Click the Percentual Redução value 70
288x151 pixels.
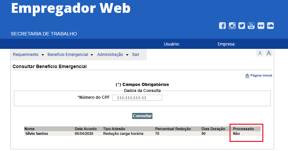tap(157, 133)
